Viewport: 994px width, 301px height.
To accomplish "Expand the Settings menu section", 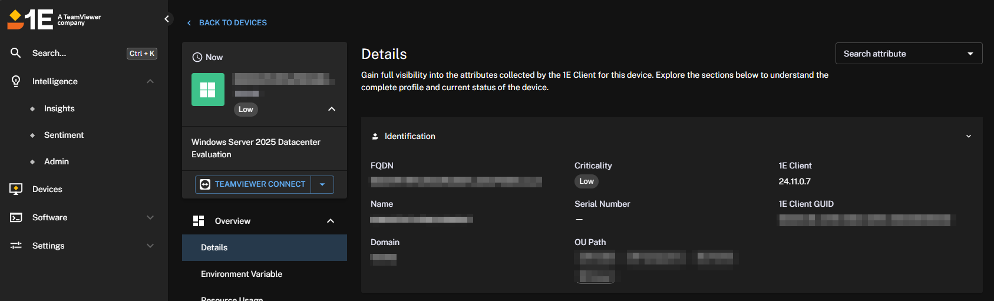I will [150, 246].
